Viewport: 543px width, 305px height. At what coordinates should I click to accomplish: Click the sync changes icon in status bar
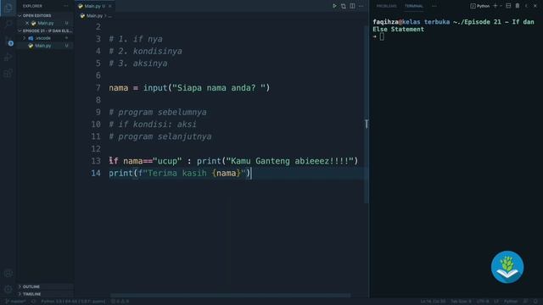tap(33, 302)
